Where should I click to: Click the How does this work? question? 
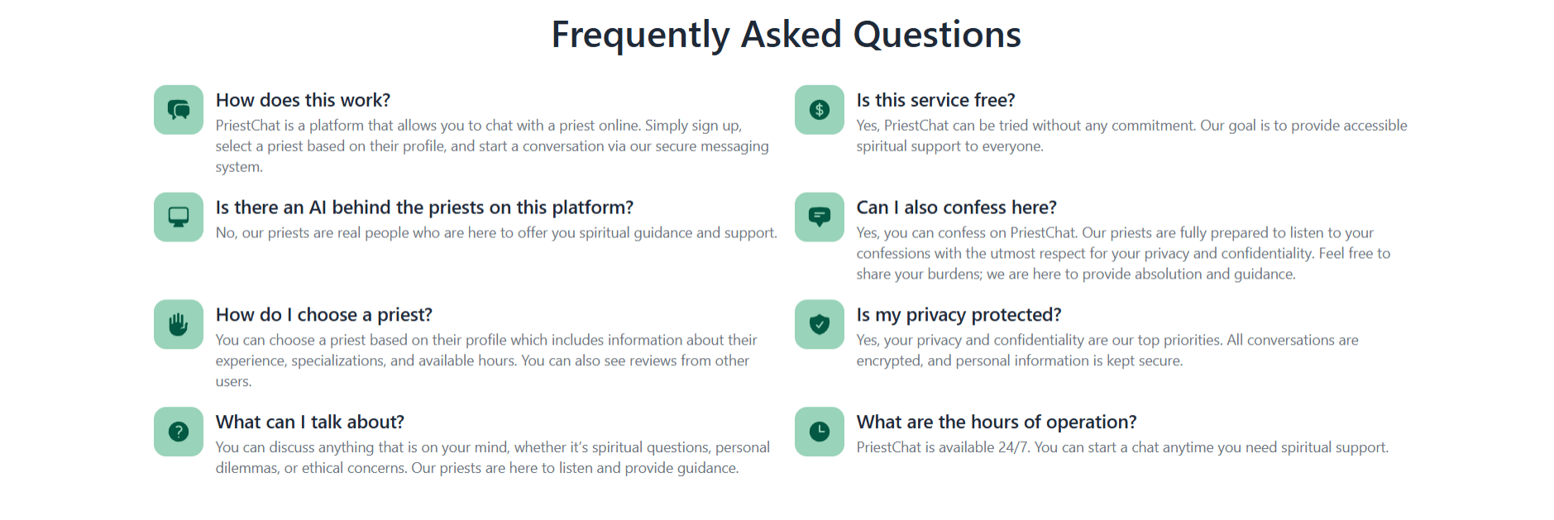(x=303, y=100)
